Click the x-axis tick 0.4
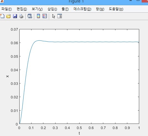This screenshot has height=136, width=148. coord(67,128)
